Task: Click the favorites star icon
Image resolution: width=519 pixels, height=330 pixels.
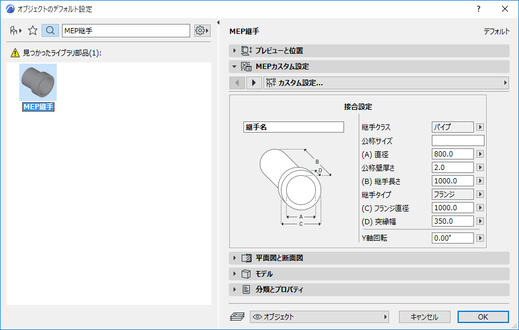Action: pos(33,31)
